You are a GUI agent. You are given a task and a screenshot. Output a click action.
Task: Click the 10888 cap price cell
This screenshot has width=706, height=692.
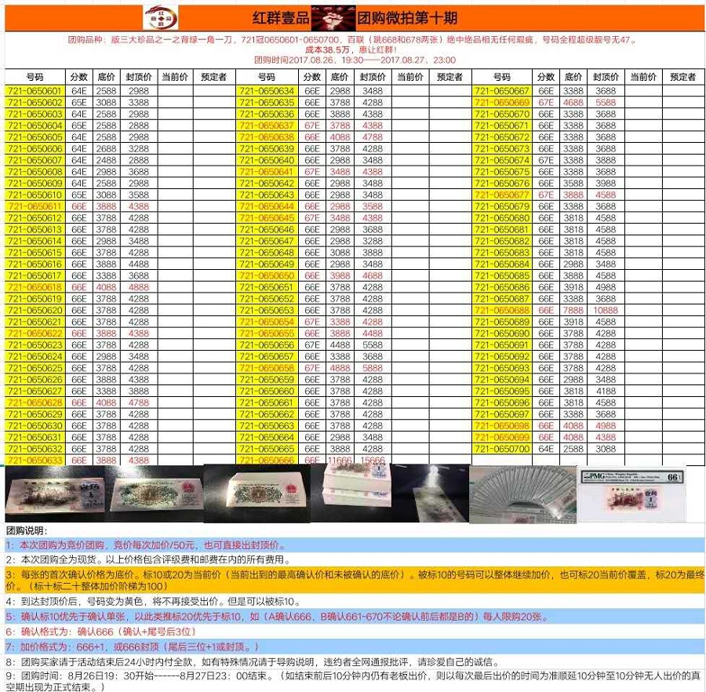point(606,310)
